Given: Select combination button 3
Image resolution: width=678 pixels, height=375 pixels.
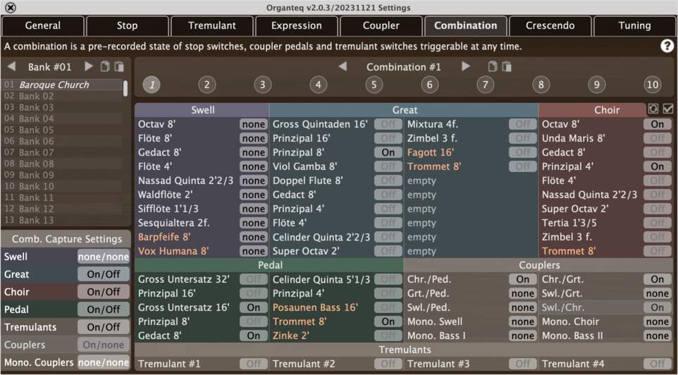Looking at the screenshot, I should [262, 85].
